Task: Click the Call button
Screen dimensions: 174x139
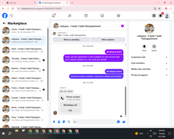Action: pyautogui.click(x=70, y=111)
